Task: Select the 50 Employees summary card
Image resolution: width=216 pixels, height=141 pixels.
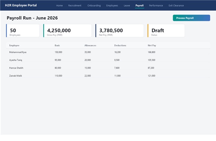Action: 23,31
